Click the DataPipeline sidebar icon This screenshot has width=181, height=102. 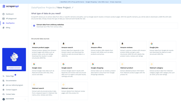(4, 23)
